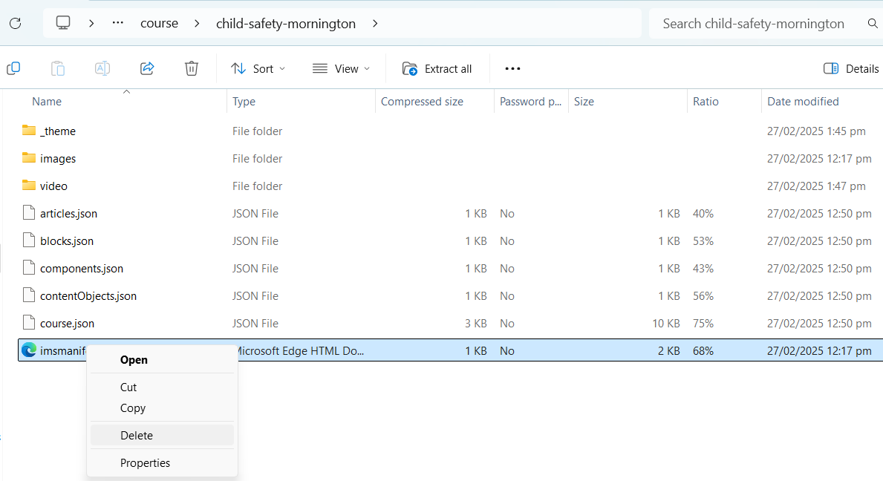883x481 pixels.
Task: Sort by Size column header
Action: pos(584,102)
